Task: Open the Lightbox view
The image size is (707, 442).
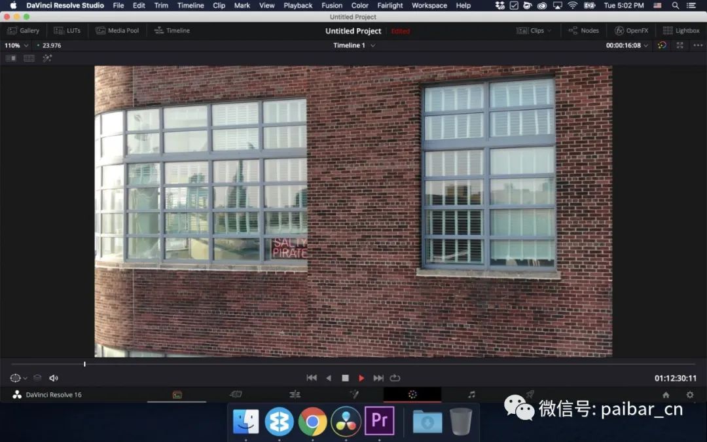Action: 681,30
